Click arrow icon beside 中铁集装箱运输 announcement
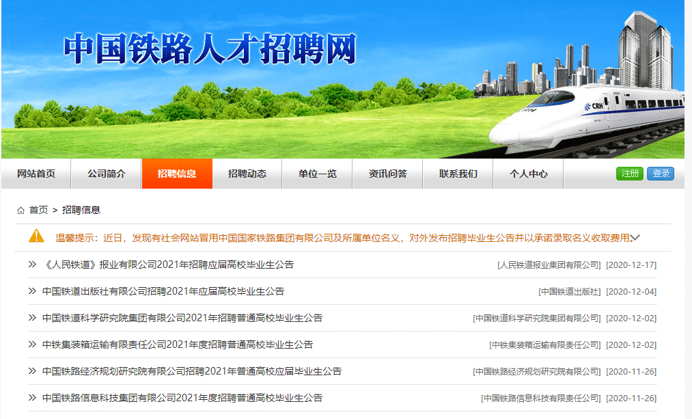 32,344
